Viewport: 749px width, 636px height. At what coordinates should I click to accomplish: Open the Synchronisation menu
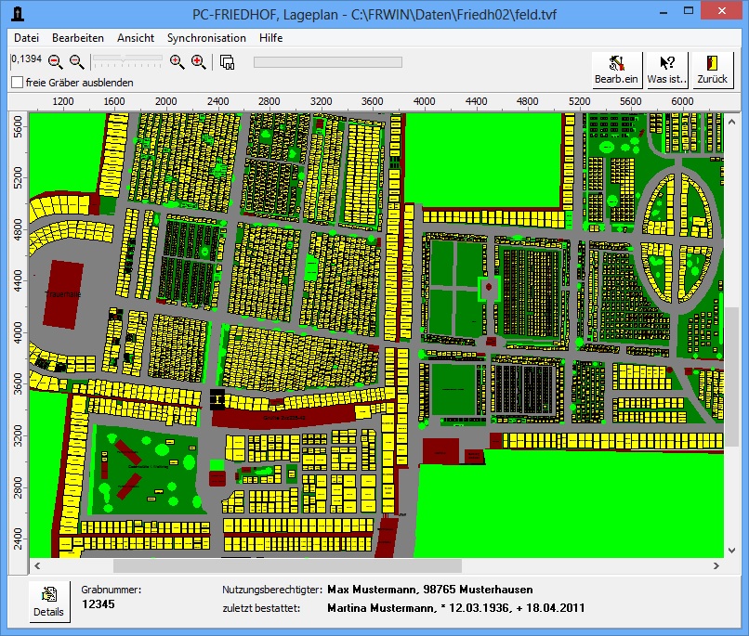point(206,38)
